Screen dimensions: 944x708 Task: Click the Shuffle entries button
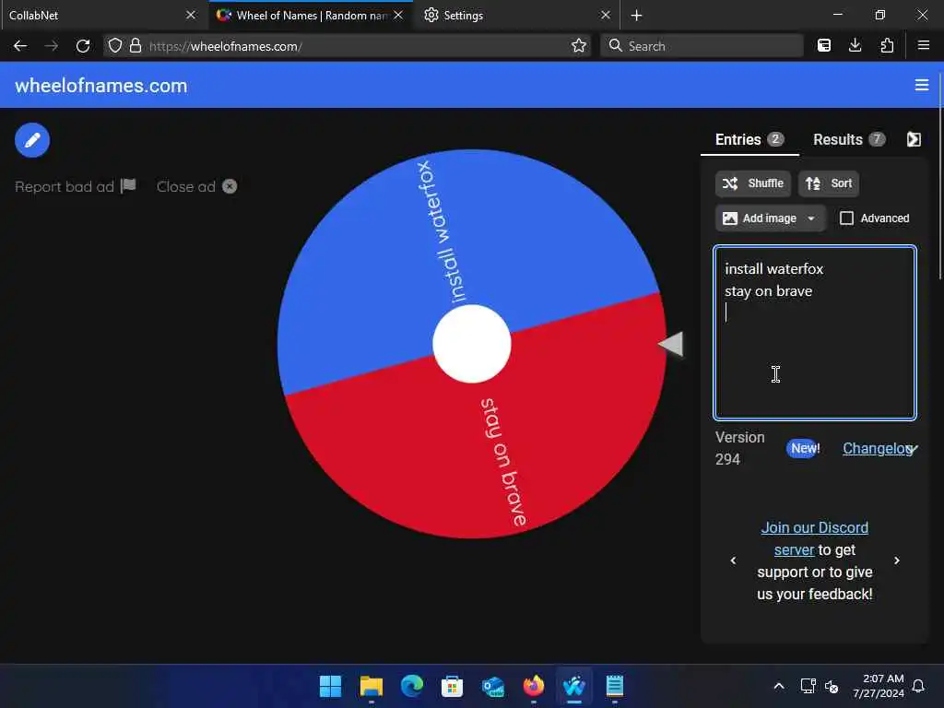pyautogui.click(x=752, y=183)
